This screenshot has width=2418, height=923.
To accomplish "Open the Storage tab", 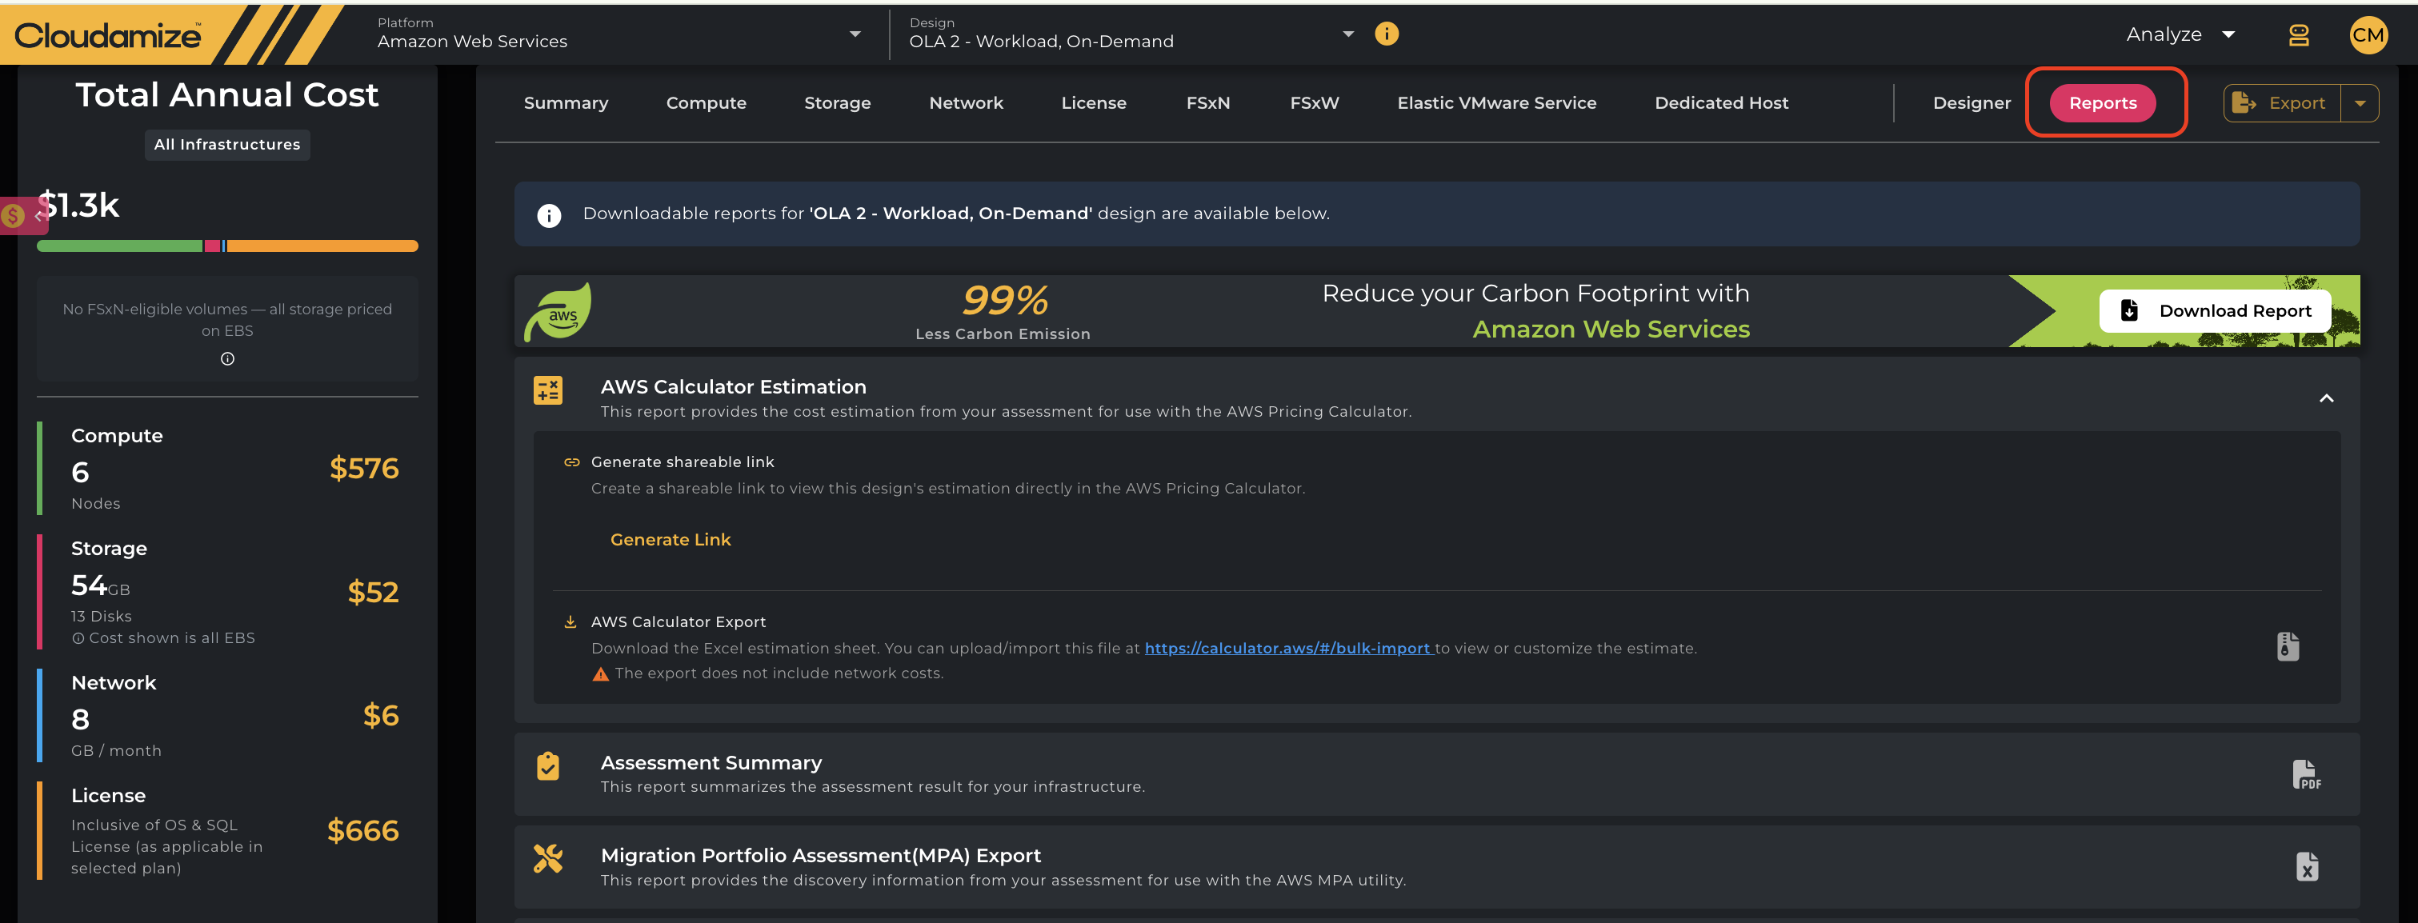I will click(837, 103).
